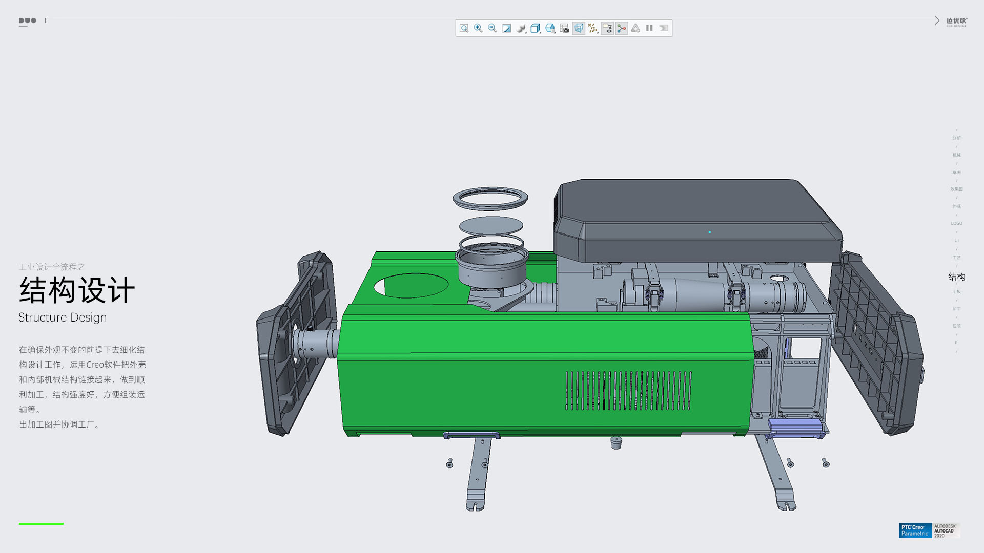Click the DUO logo at top left

tap(28, 21)
